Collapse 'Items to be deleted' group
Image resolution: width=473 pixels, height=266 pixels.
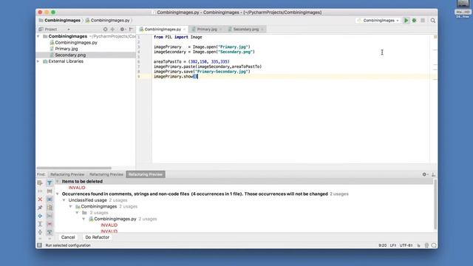[58, 182]
